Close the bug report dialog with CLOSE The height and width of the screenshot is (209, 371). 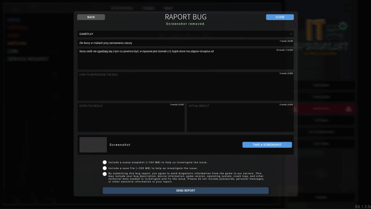pos(280,17)
